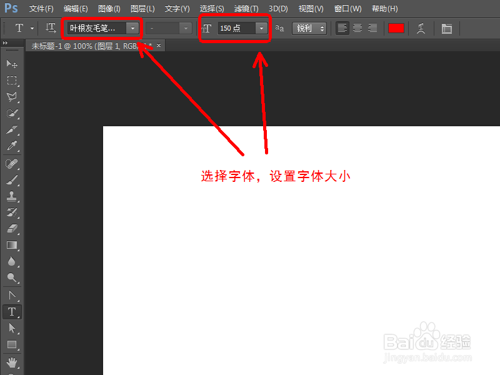Open the 选择(S) menu
This screenshot has height=375, width=500.
click(x=212, y=9)
